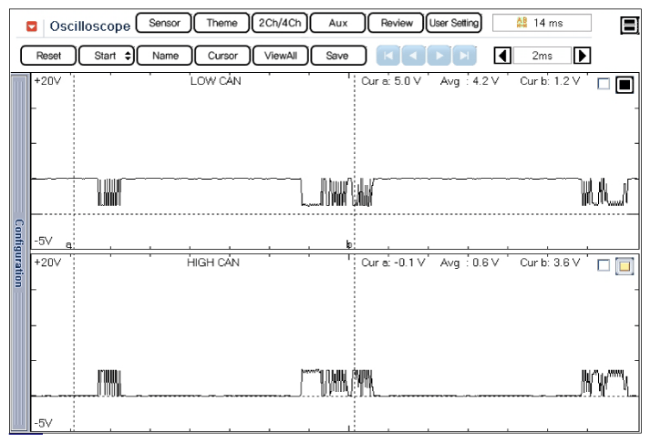Toggle the HIGH CAN channel checkbox
This screenshot has width=650, height=443.
coord(603,265)
